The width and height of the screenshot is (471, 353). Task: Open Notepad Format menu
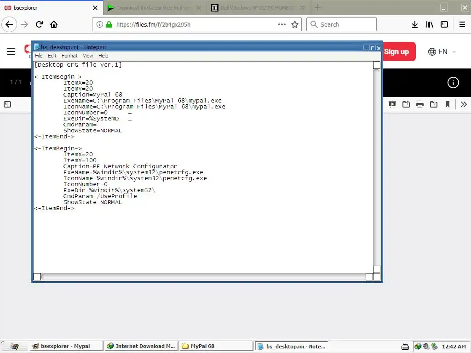(x=69, y=56)
